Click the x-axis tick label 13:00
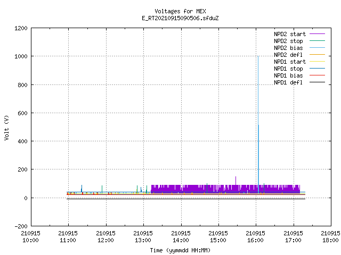341x255 pixels. [143, 240]
